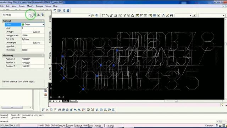227x128 pixels.
Task: Open the Edit menu
Action: [x=8, y=6]
